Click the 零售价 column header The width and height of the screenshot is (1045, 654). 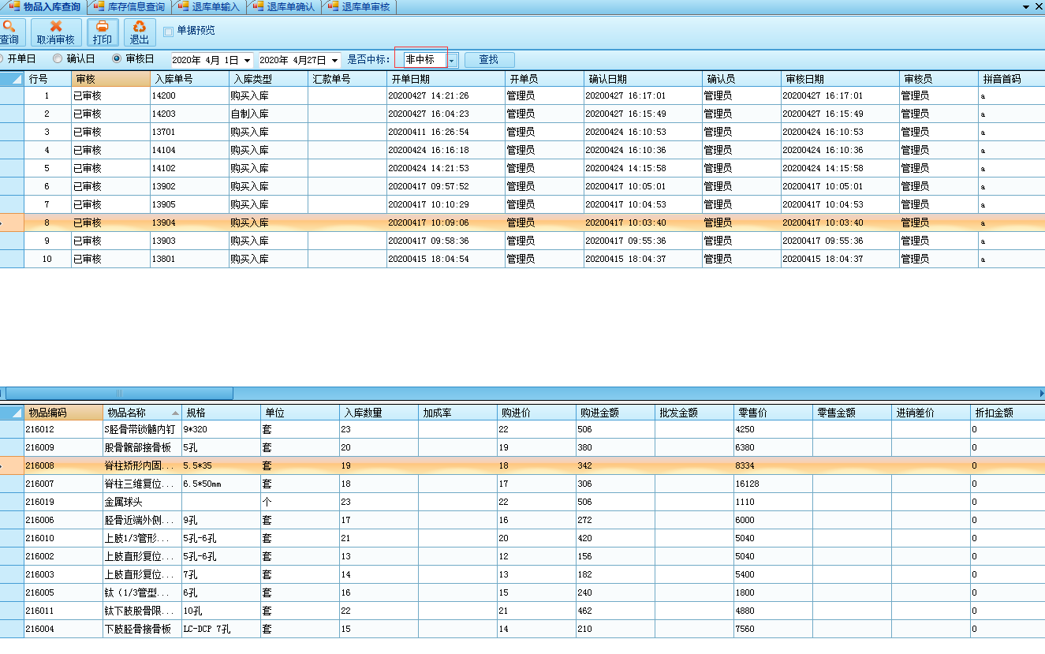773,413
